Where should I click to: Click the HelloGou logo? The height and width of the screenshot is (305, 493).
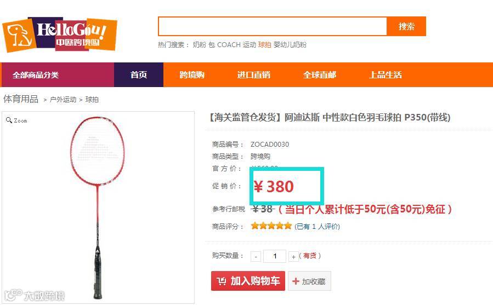click(x=60, y=34)
